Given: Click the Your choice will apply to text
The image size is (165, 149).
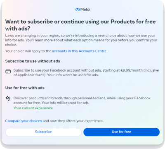Looking at the screenshot, I should 28,51.
